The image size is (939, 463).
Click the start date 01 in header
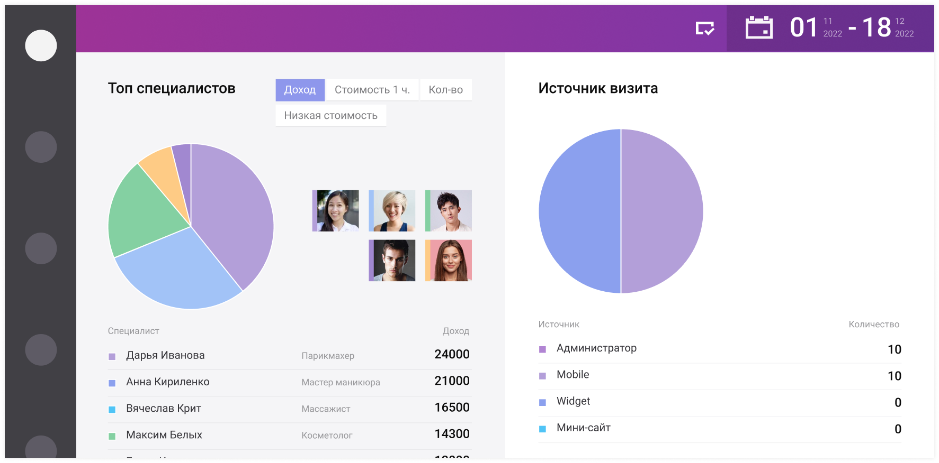804,27
